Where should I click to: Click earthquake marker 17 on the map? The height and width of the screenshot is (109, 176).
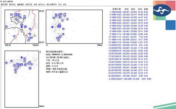(14, 36)
